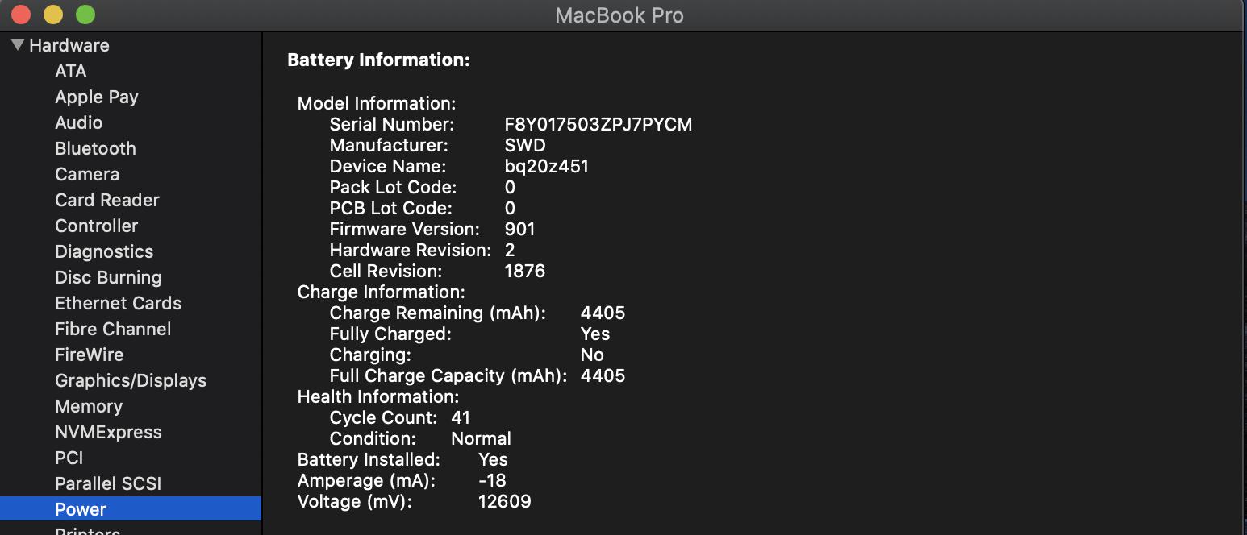Select NVMExpress in the sidebar
This screenshot has width=1247, height=535.
[x=108, y=432]
